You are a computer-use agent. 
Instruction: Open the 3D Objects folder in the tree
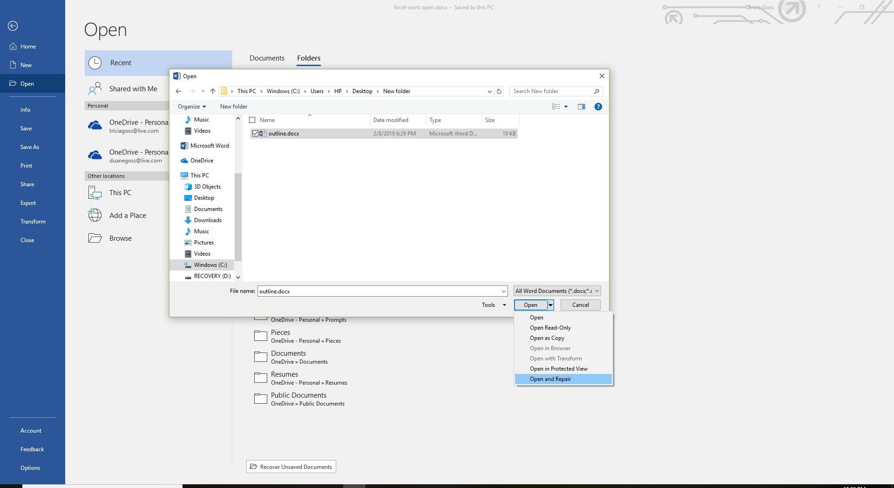coord(207,187)
